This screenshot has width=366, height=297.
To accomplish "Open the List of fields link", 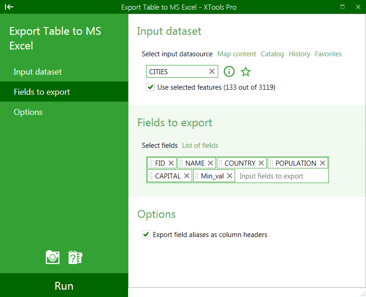I will click(200, 146).
